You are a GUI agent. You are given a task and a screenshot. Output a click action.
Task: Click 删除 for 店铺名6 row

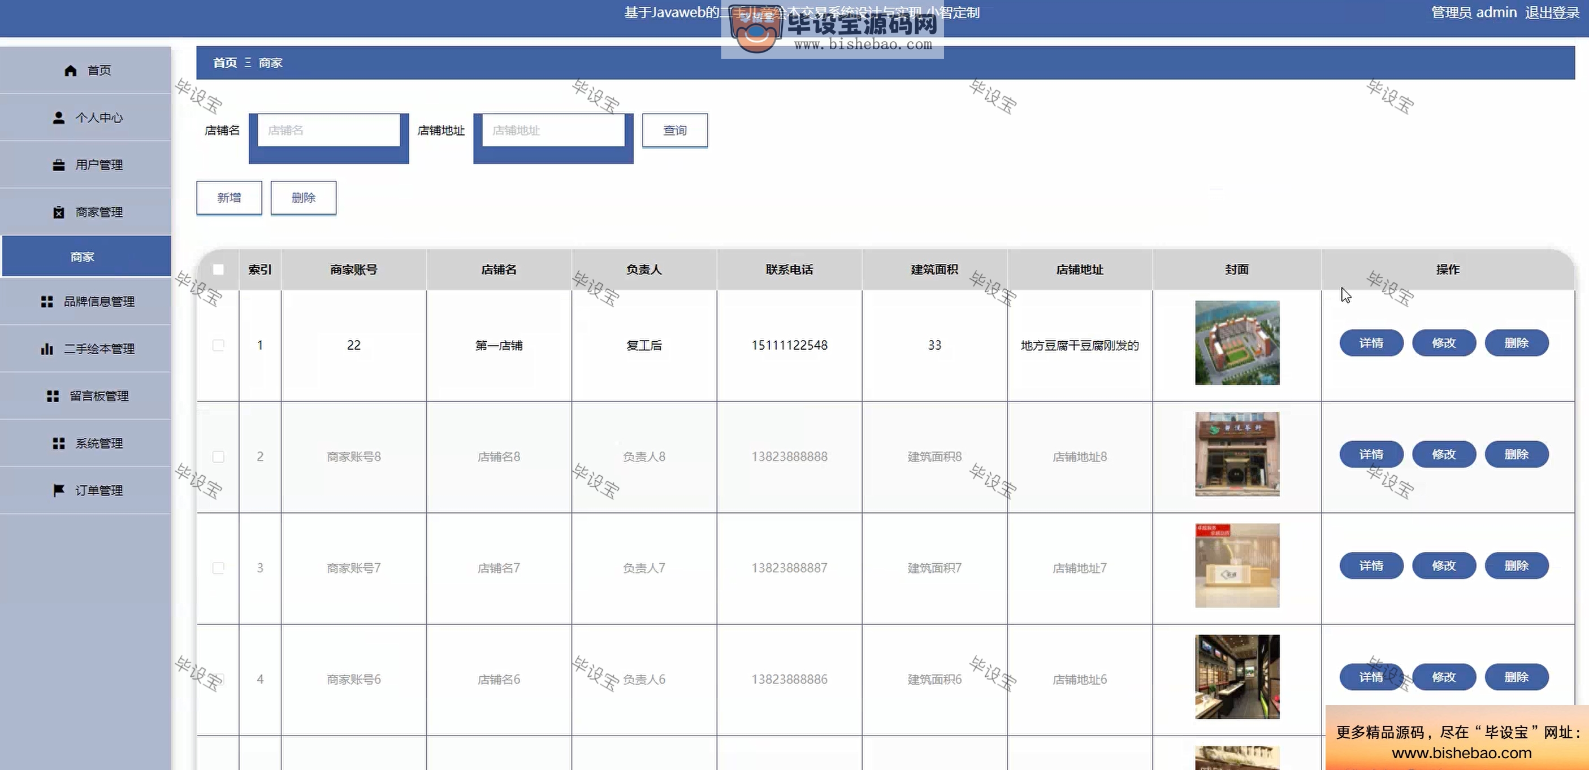click(x=1516, y=677)
